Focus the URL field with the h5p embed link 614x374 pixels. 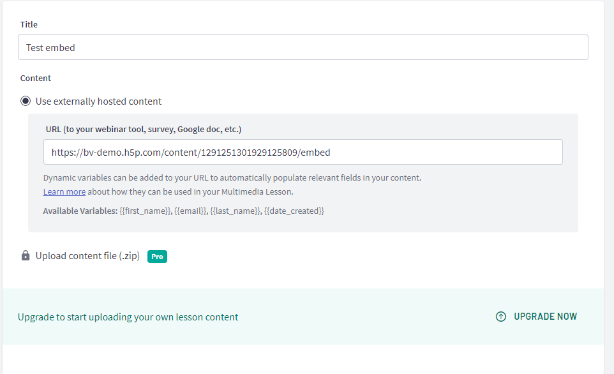303,152
